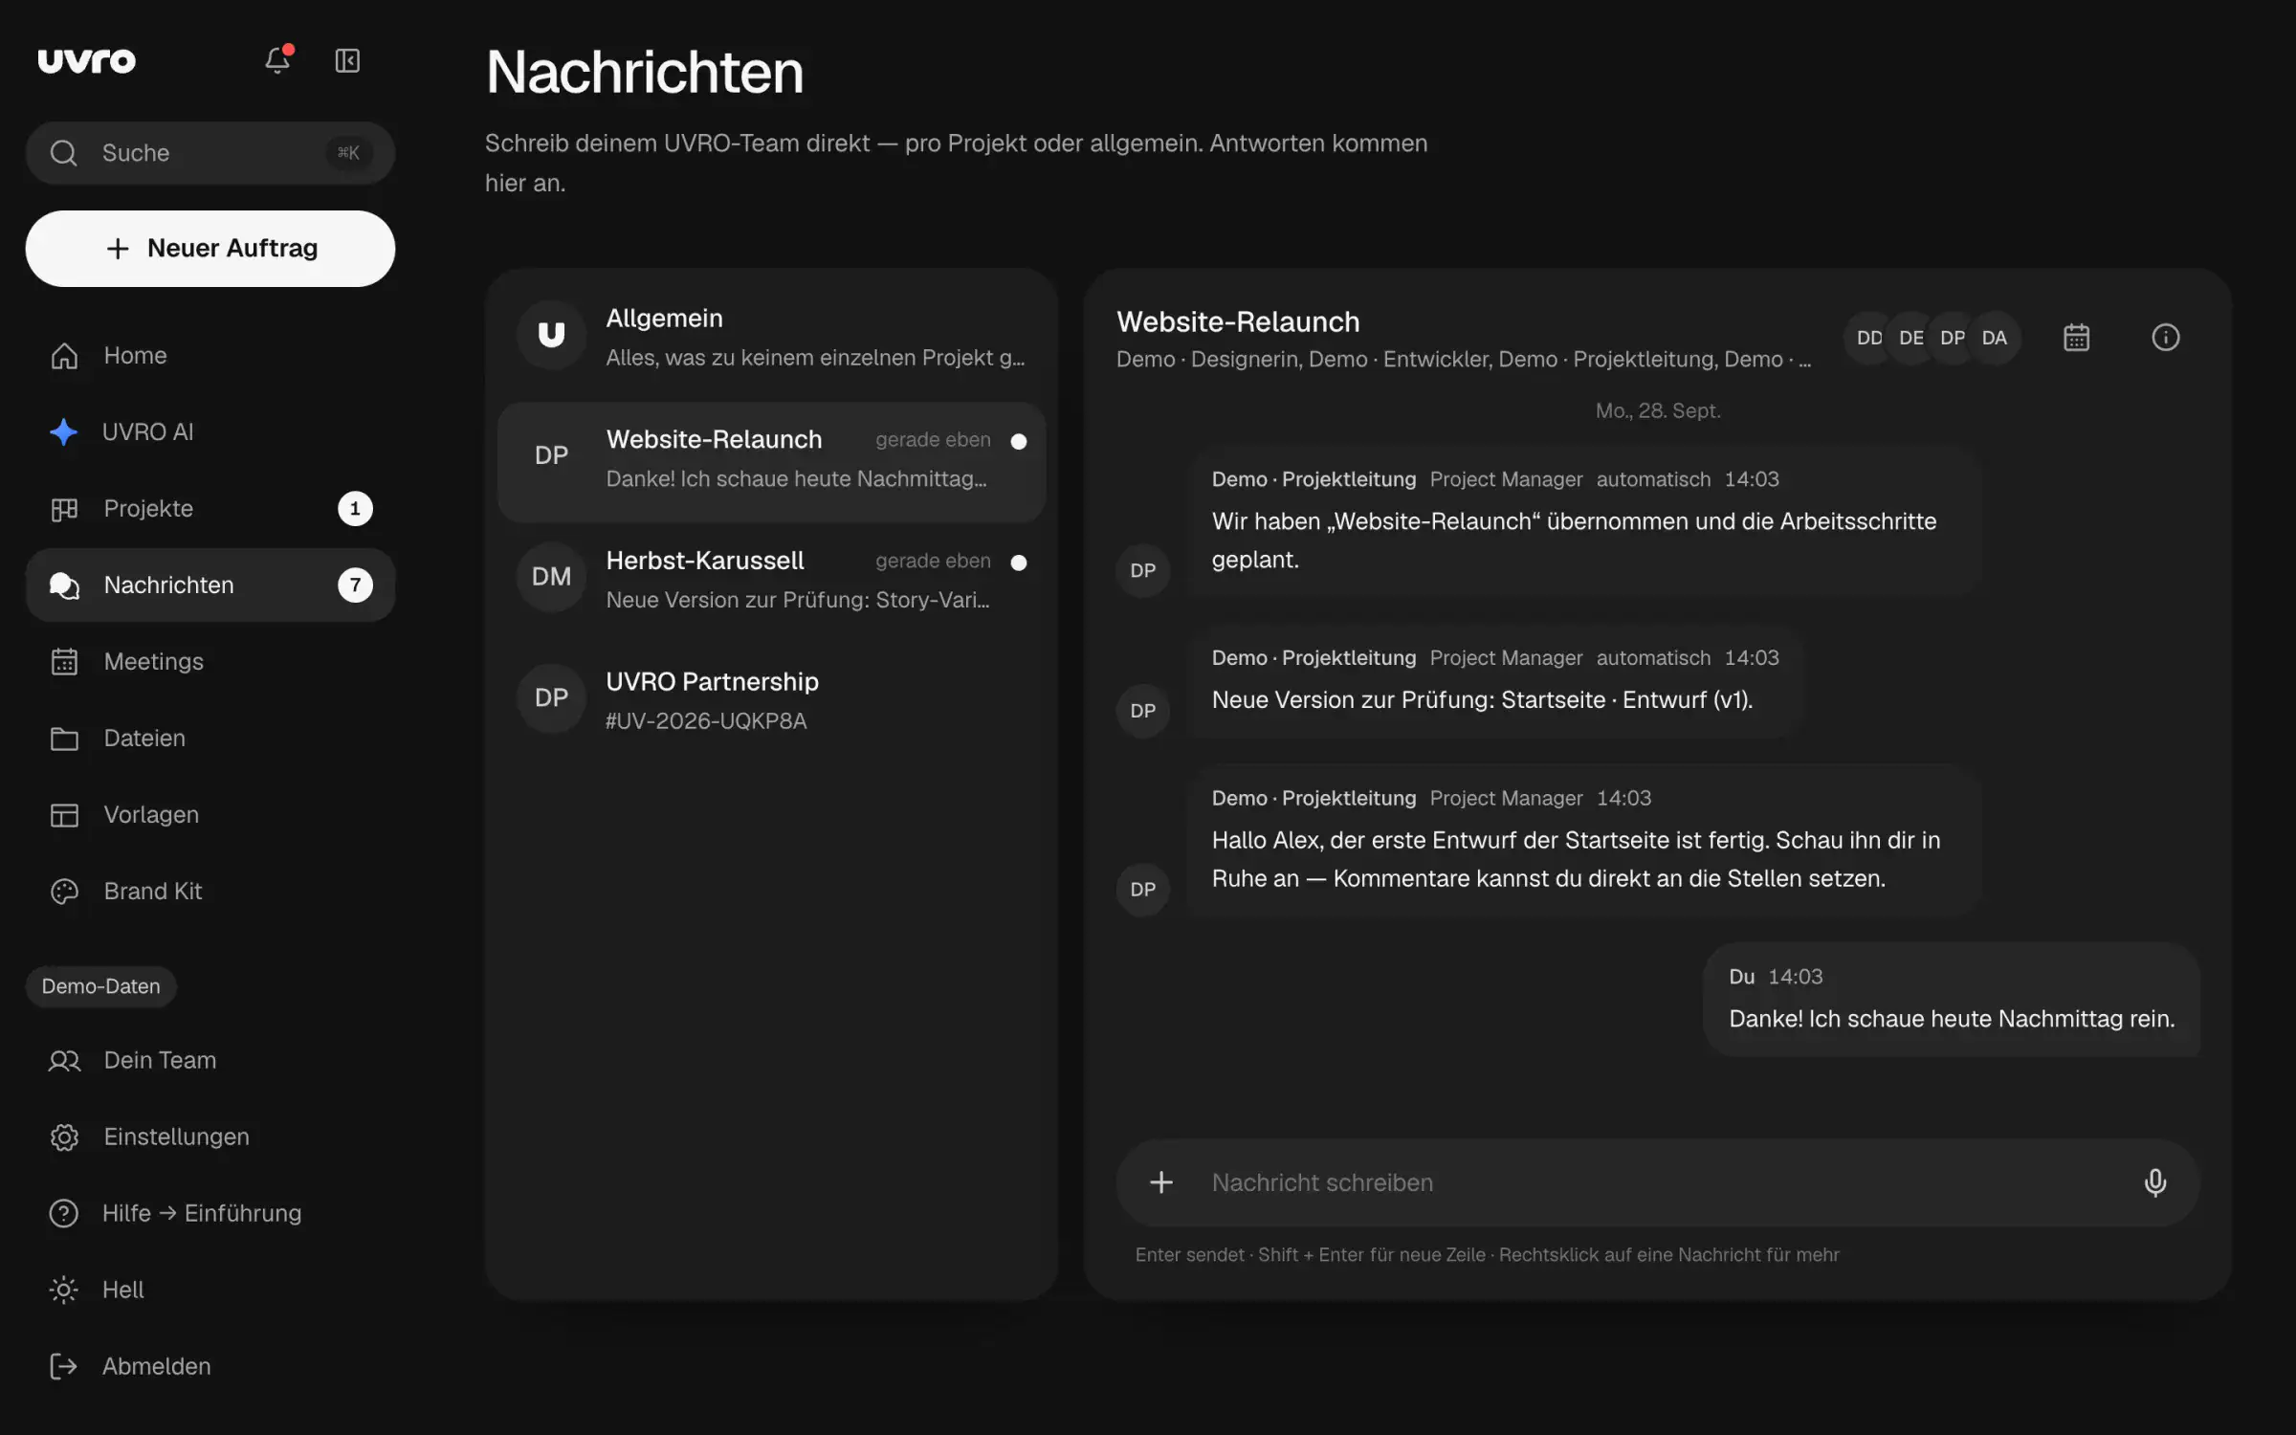
Task: Open Hilfe → Einführung
Action: click(x=210, y=1213)
